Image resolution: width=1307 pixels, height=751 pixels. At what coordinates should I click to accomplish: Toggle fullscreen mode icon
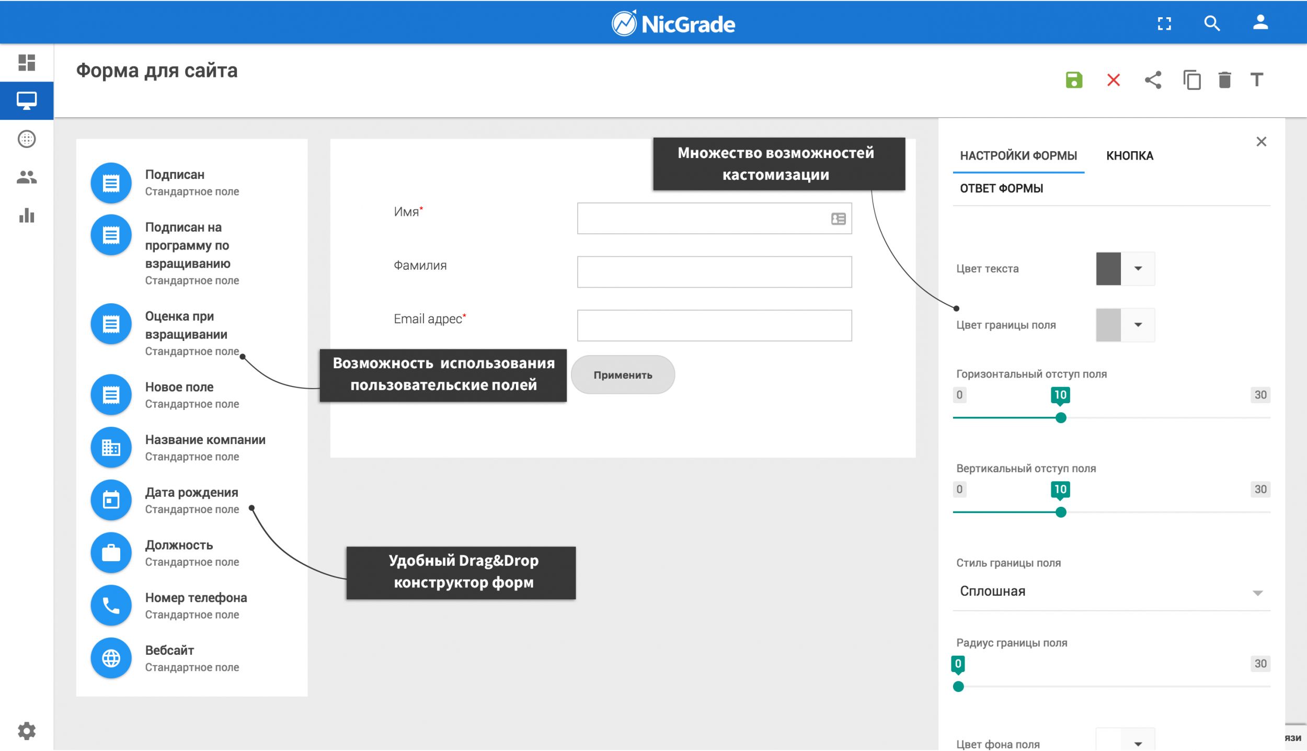pyautogui.click(x=1164, y=24)
